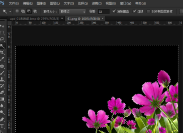Open the 文字(Y) menu
Screen dimensions: 183x133
(x=69, y=4)
